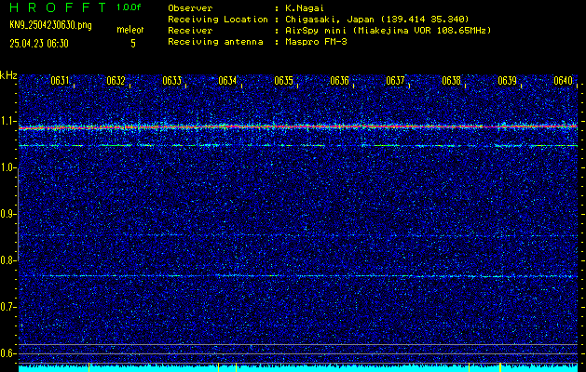Click the meteor label above the count

pos(130,30)
